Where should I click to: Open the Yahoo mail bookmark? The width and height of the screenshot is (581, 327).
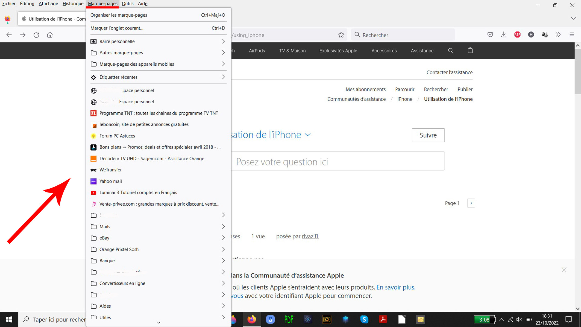[110, 181]
